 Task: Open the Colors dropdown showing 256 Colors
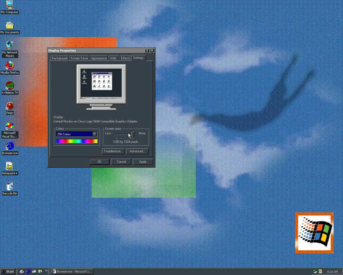[77, 134]
